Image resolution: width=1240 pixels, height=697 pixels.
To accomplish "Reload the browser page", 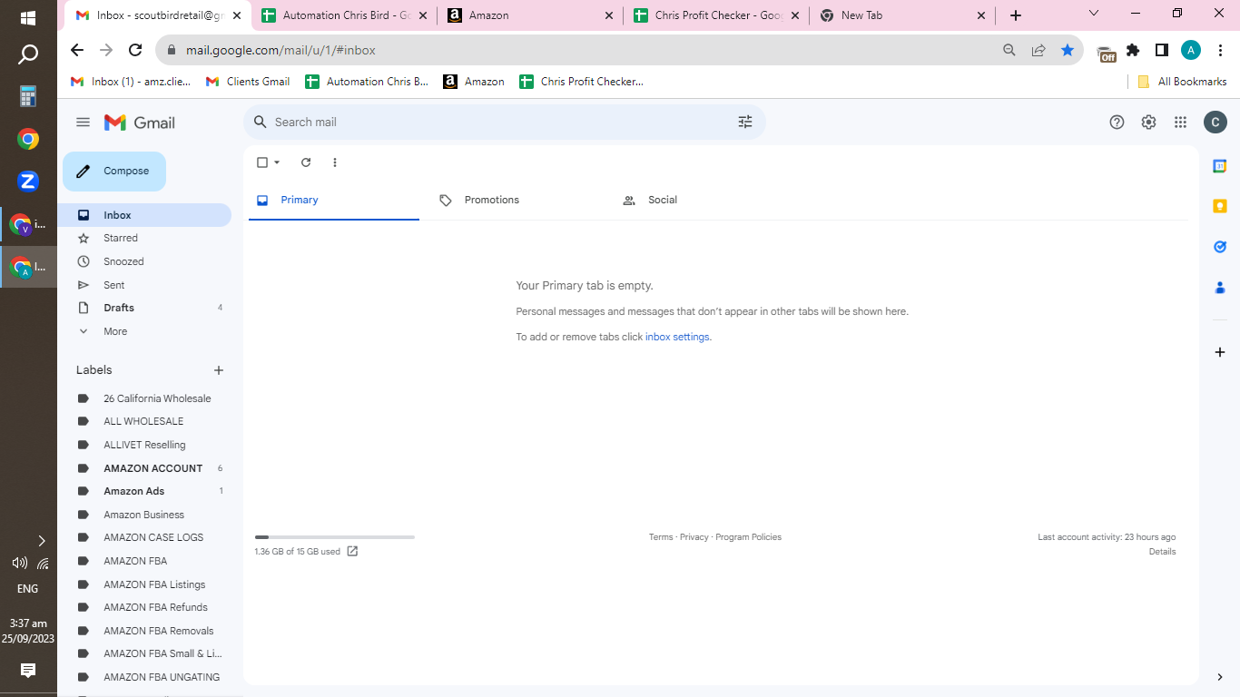I will [x=135, y=51].
